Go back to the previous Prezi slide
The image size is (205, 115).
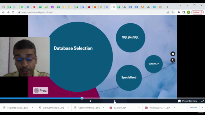90,101
